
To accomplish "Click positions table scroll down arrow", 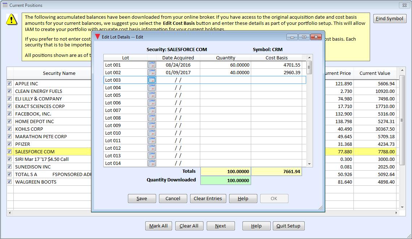I will (402, 207).
